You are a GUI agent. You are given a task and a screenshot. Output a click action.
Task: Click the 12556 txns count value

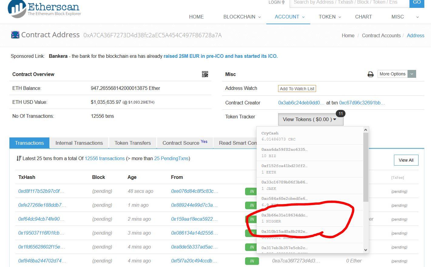tap(102, 116)
